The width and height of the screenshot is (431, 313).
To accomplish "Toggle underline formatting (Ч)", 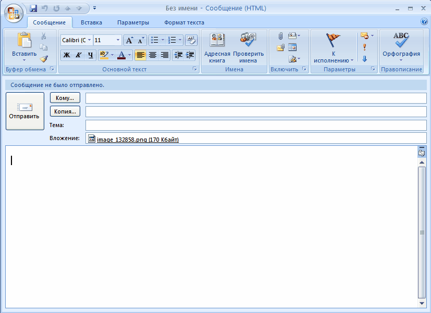I will (91, 55).
